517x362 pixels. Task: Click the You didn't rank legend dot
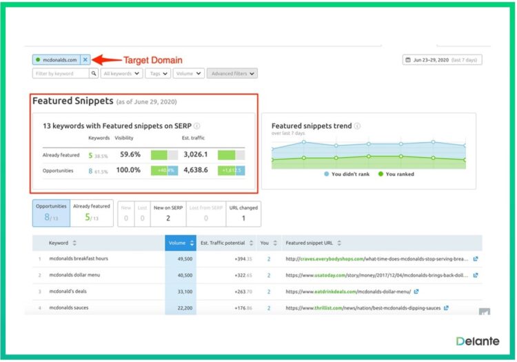(327, 174)
